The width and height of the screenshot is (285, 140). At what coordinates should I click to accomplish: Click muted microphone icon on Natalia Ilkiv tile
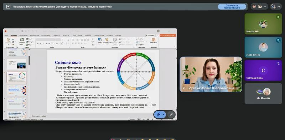point(278,17)
